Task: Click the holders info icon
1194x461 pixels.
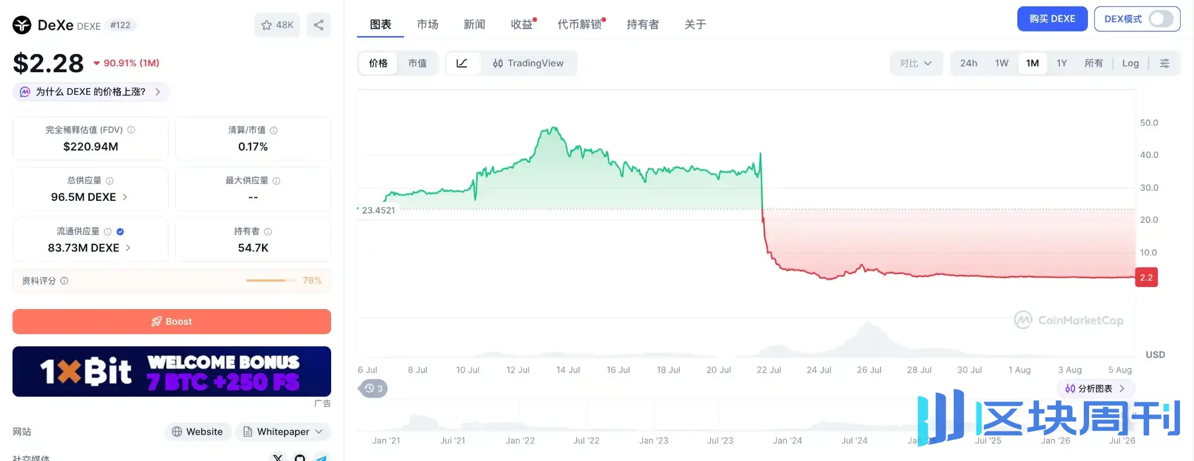Action: pos(268,232)
